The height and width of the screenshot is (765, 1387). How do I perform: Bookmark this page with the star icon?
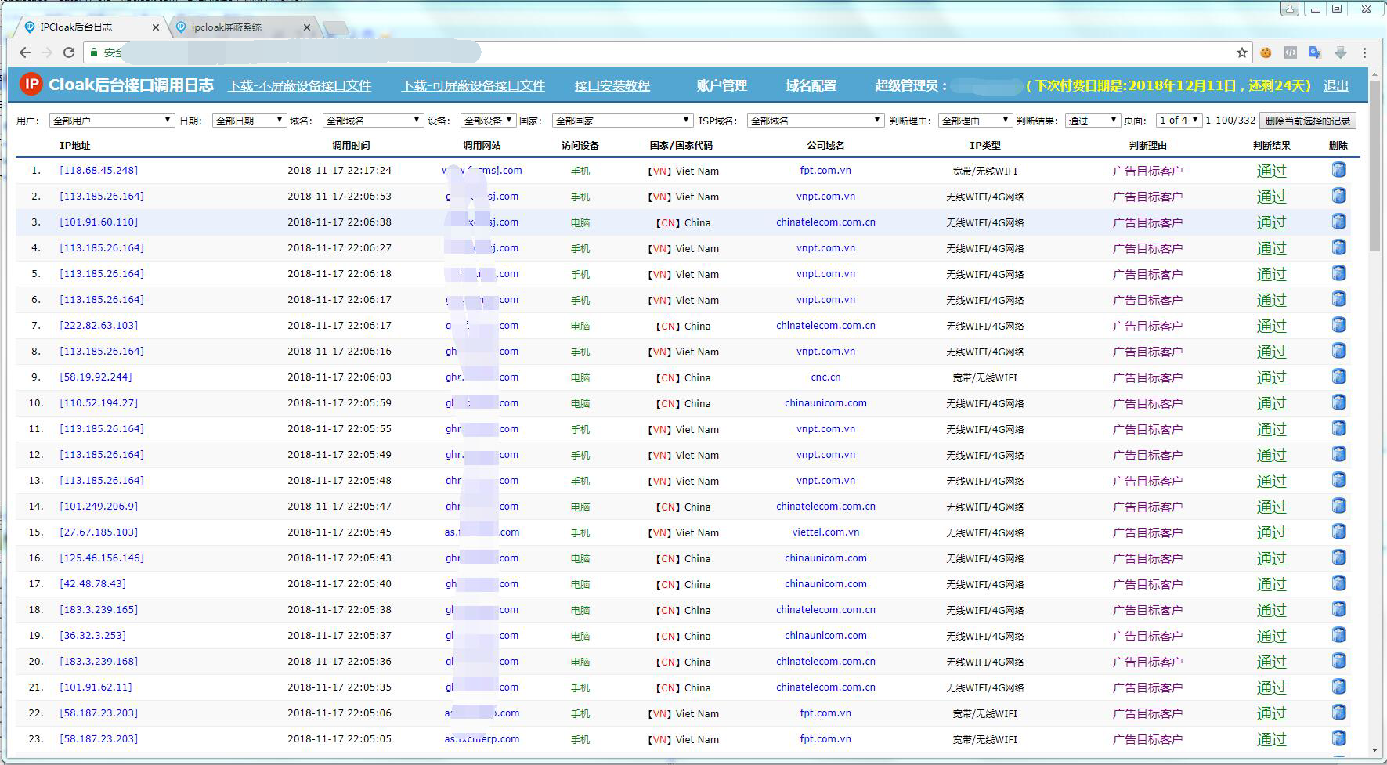click(1242, 52)
